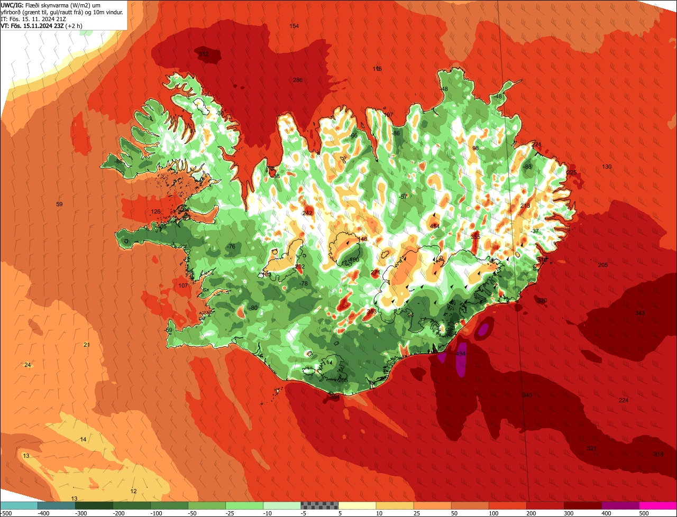Click the magenta legend swatch above 500

(x=658, y=505)
